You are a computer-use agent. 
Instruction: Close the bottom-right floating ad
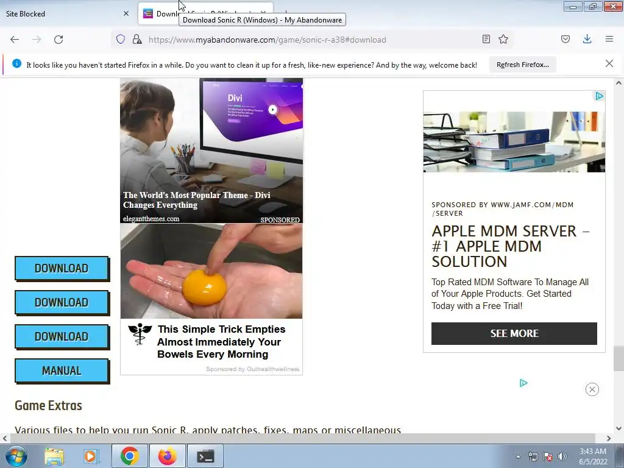[x=592, y=389]
